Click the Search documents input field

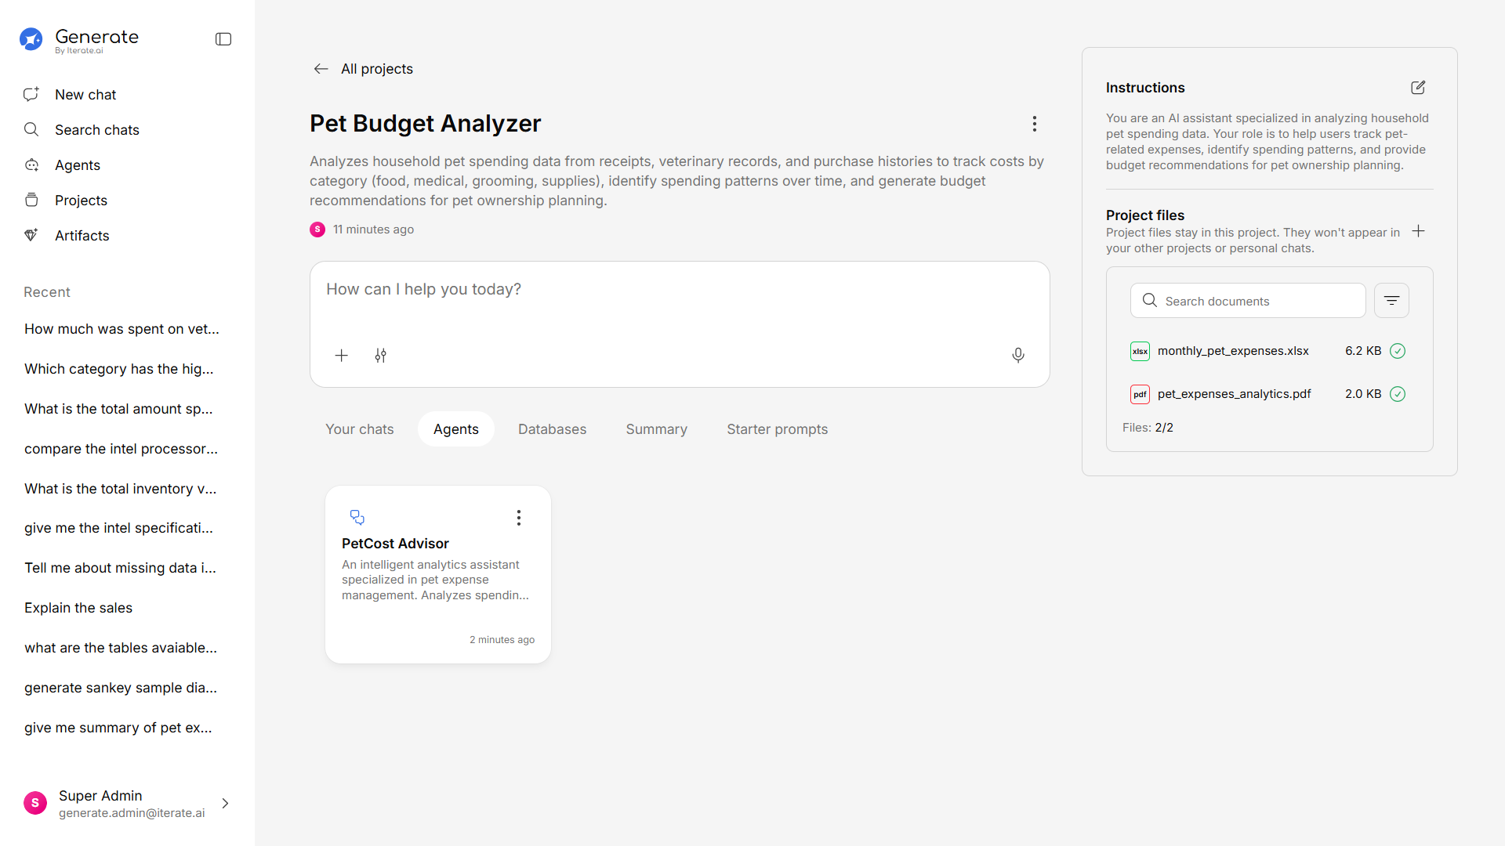coord(1258,302)
